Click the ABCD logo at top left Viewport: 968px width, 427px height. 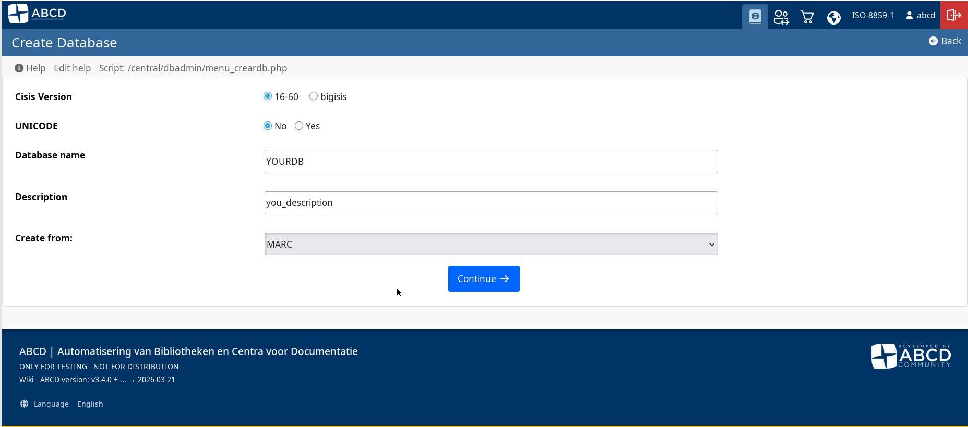pyautogui.click(x=37, y=14)
